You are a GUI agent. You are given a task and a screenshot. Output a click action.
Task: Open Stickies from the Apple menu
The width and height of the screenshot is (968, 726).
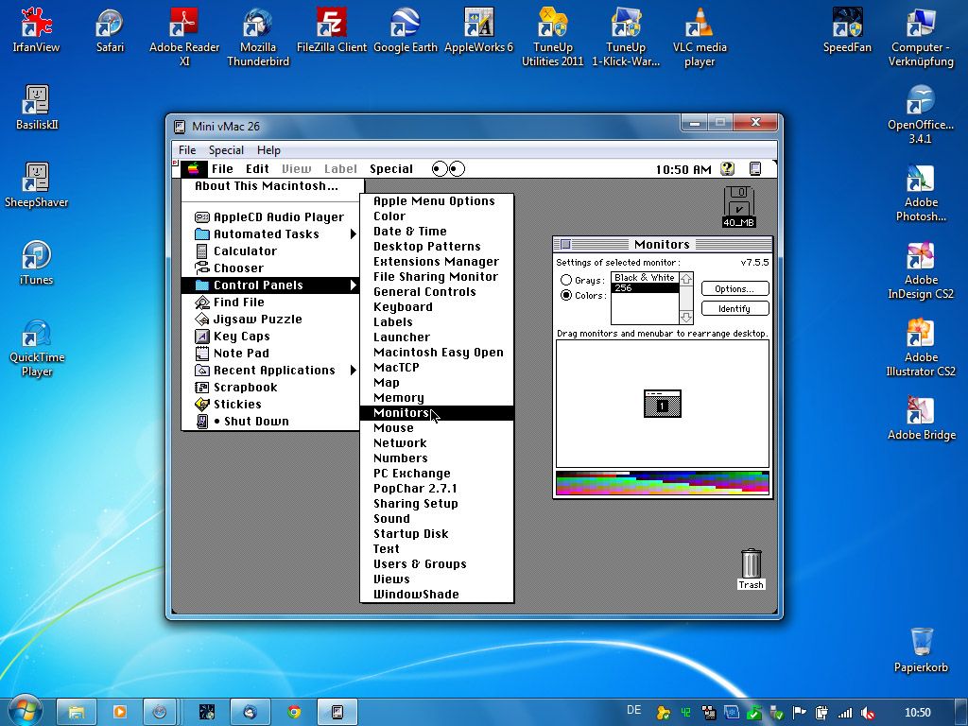(269, 405)
